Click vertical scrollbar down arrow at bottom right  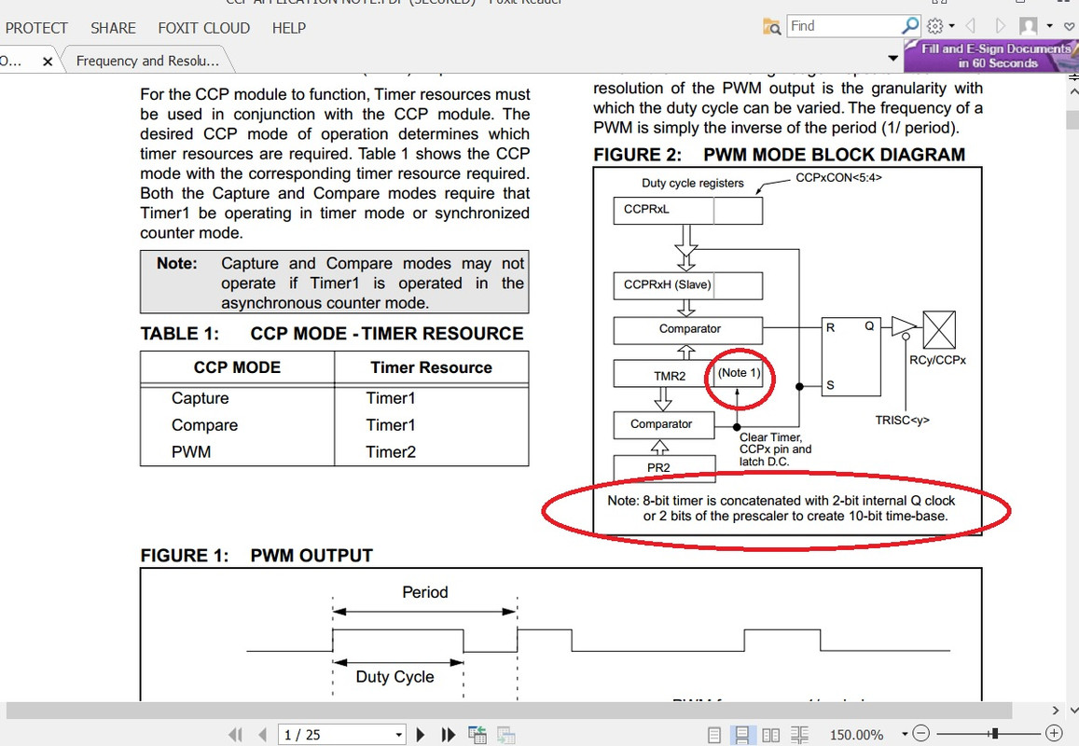[1072, 711]
